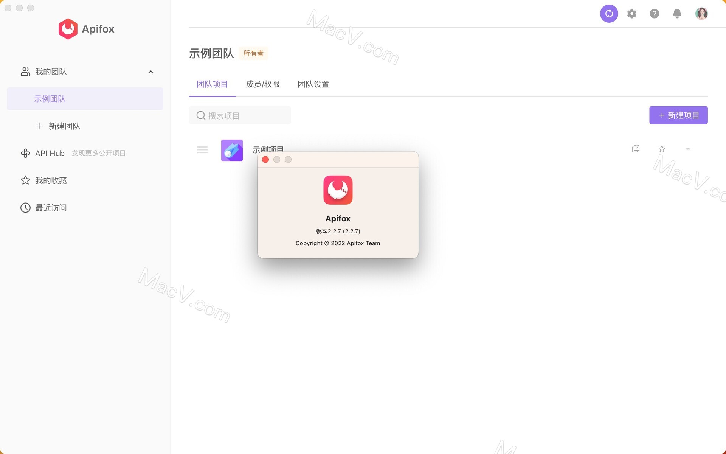Viewport: 726px width, 454px height.
Task: Click the drag handle of 示例项目 row
Action: [x=202, y=150]
